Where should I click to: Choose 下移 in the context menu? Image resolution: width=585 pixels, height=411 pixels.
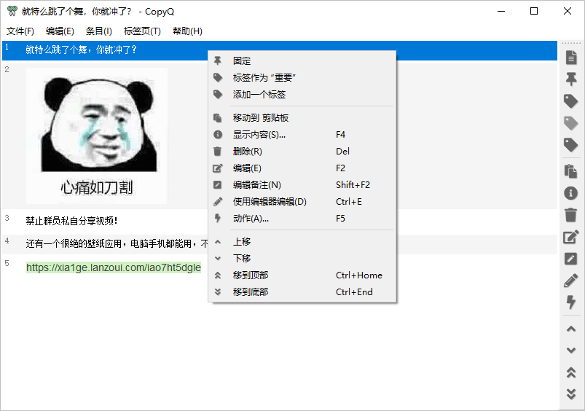pyautogui.click(x=302, y=258)
